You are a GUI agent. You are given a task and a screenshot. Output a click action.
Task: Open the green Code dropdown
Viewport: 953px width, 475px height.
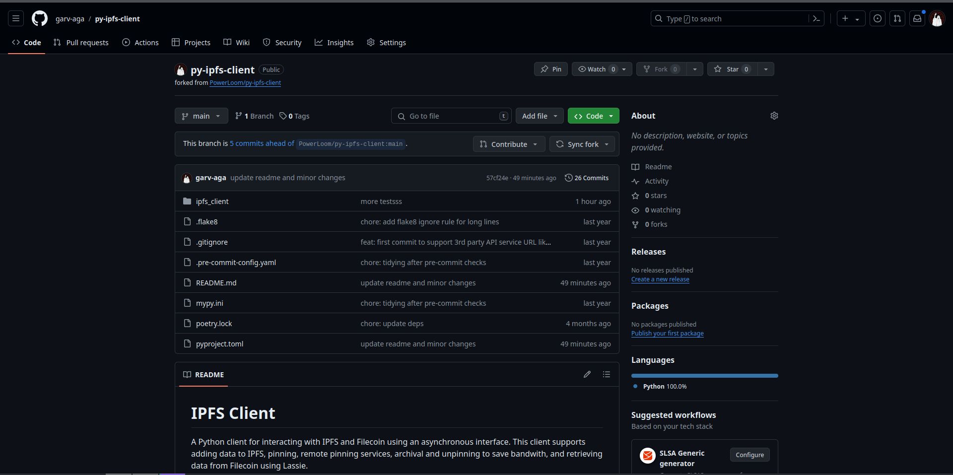click(x=593, y=116)
